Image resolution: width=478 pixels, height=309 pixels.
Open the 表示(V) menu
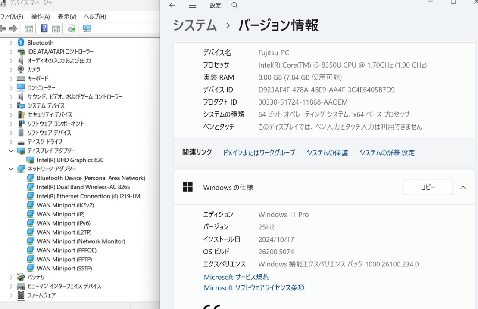67,17
